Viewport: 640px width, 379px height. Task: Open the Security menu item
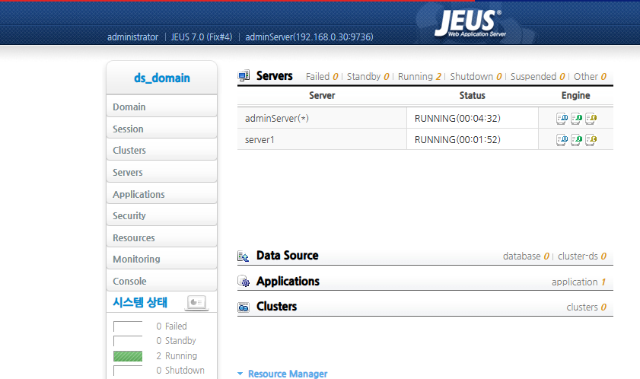point(161,215)
